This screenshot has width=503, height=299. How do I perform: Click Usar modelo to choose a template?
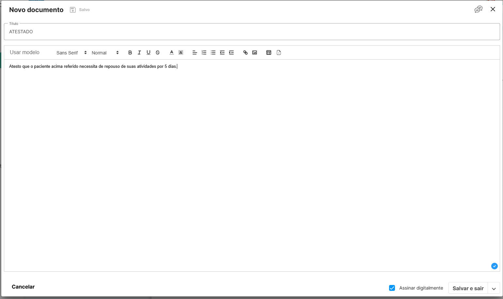(x=24, y=52)
